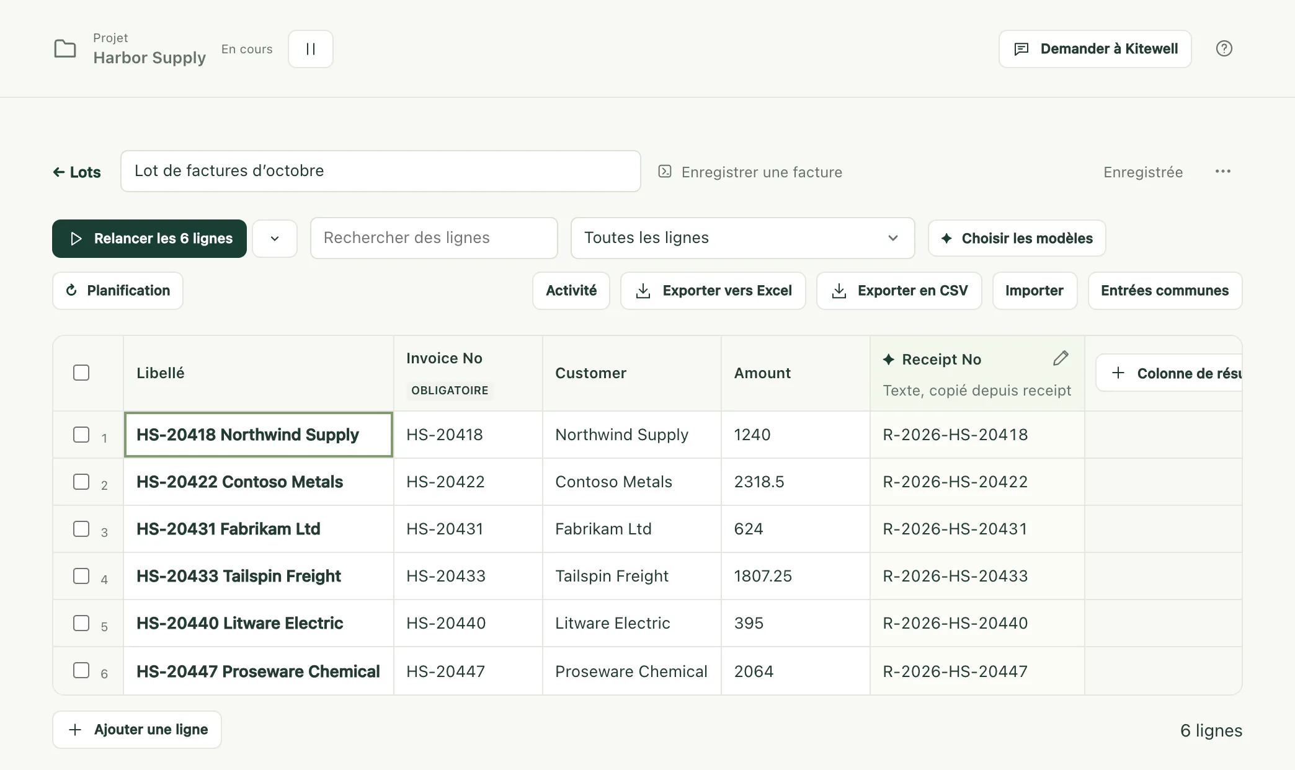The width and height of the screenshot is (1295, 770).
Task: Check the row 2 Contoso Metals checkbox
Action: coord(81,482)
